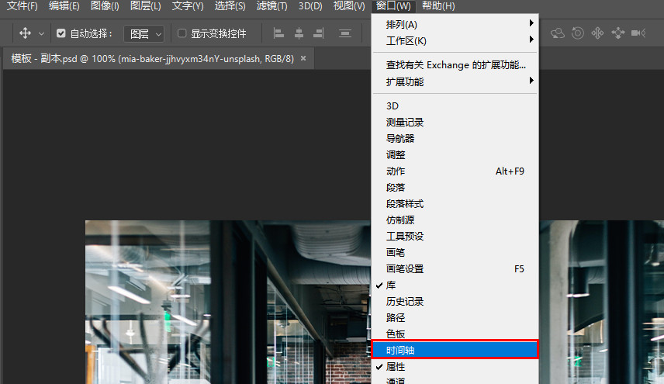Choose 测量记录 in the window menu
664x384 pixels.
pos(455,123)
